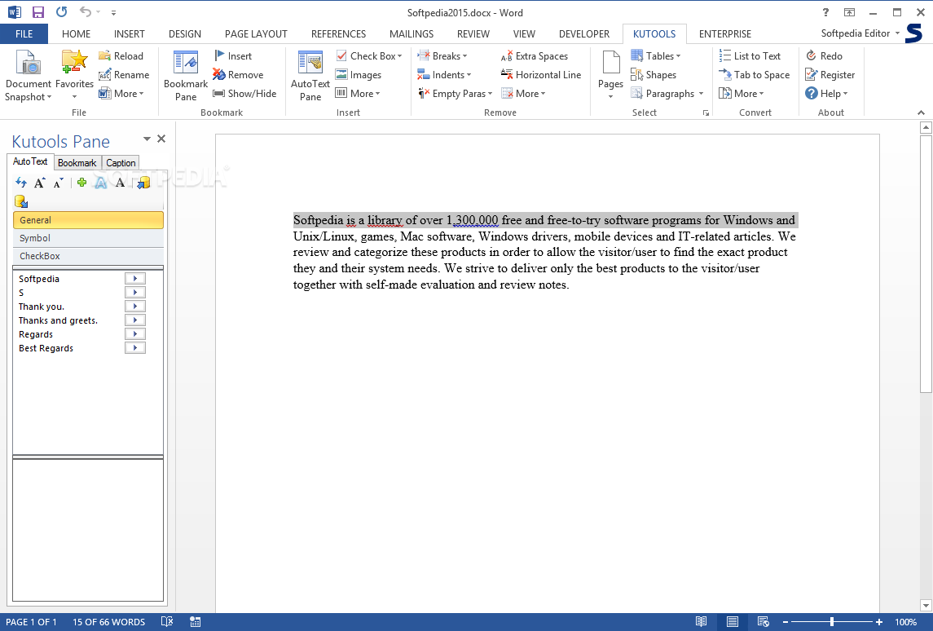Remove Extra Spaces
Screen dimensions: 933x631
pyautogui.click(x=535, y=56)
